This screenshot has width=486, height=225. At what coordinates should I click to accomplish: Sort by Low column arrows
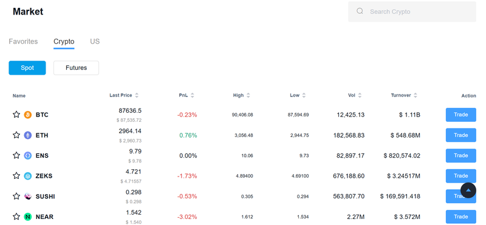pos(304,95)
